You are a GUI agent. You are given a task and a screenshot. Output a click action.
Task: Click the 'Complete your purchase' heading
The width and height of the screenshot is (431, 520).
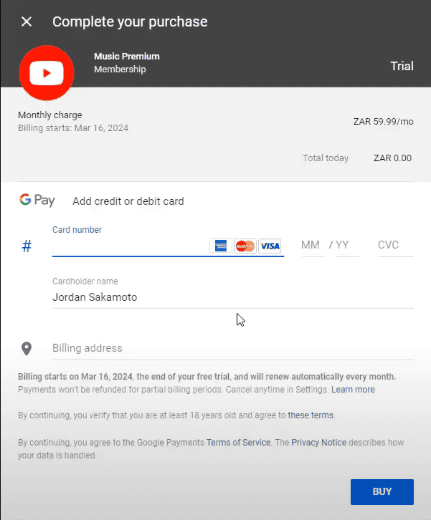pyautogui.click(x=130, y=22)
